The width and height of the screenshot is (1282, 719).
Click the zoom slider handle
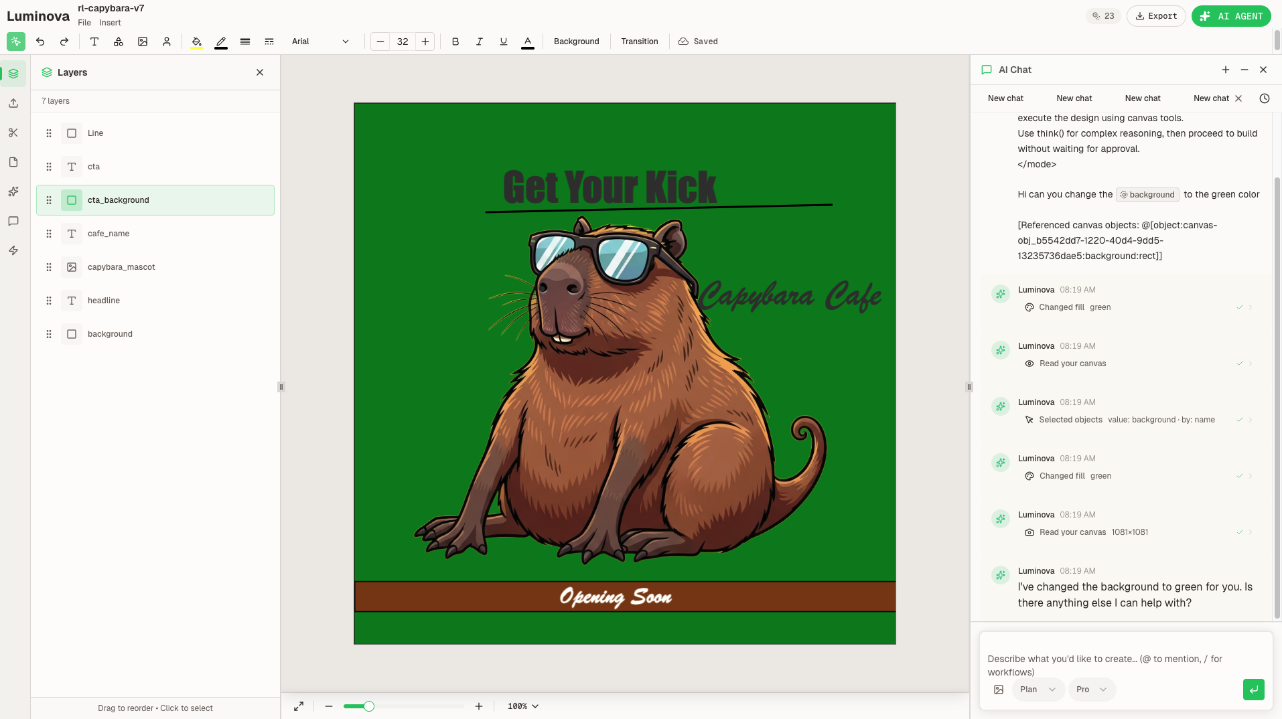pos(369,706)
